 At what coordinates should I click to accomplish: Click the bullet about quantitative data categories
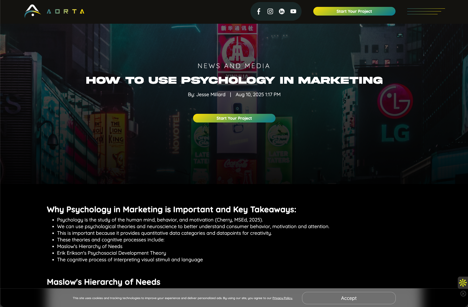point(164,233)
